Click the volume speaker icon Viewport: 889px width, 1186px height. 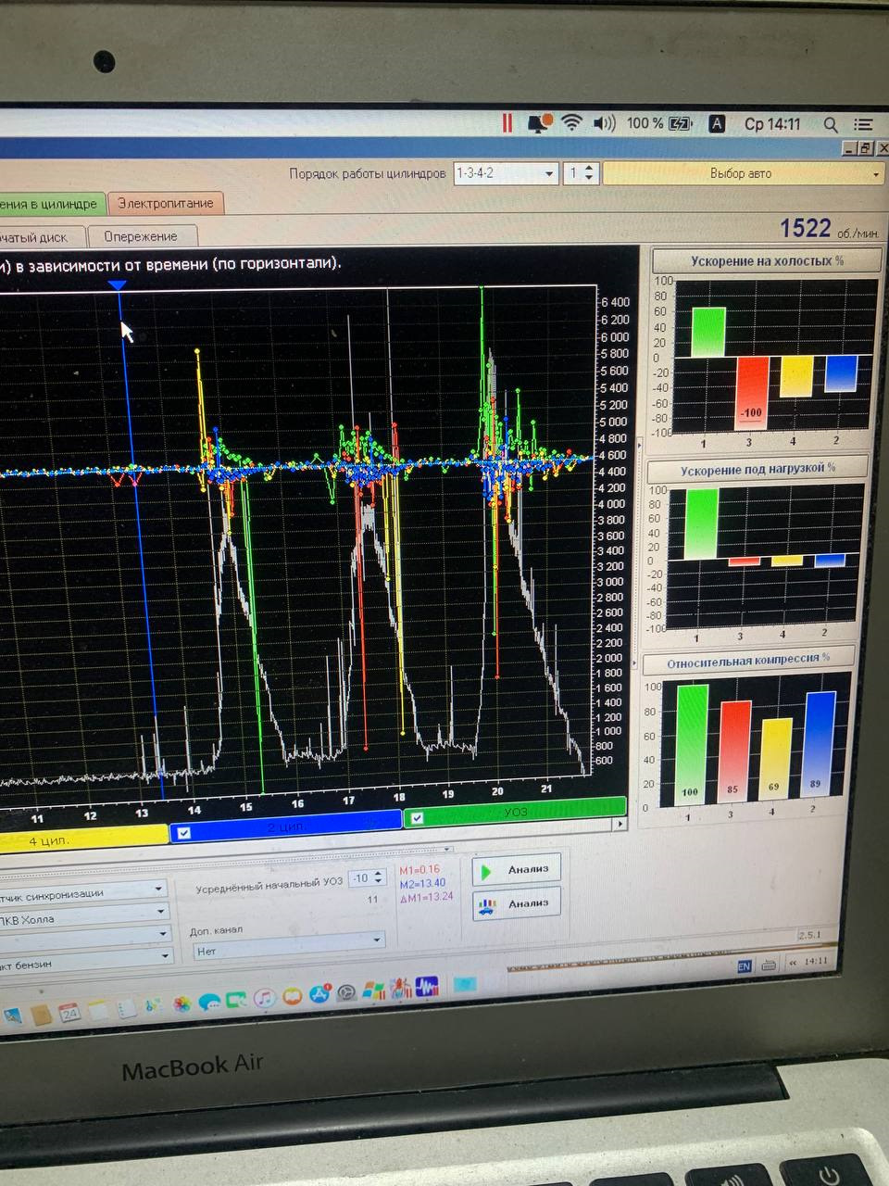point(605,122)
